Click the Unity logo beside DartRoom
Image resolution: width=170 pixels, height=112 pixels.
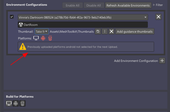point(21,25)
